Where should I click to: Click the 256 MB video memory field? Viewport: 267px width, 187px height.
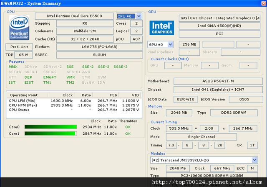point(189,44)
